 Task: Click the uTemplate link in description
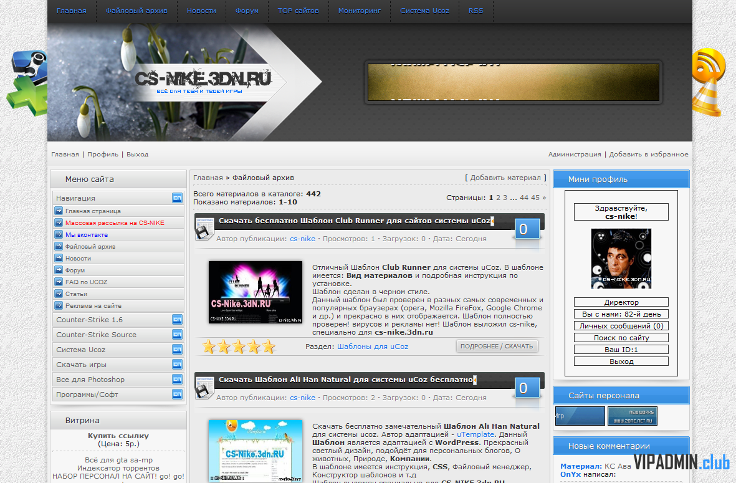476,434
